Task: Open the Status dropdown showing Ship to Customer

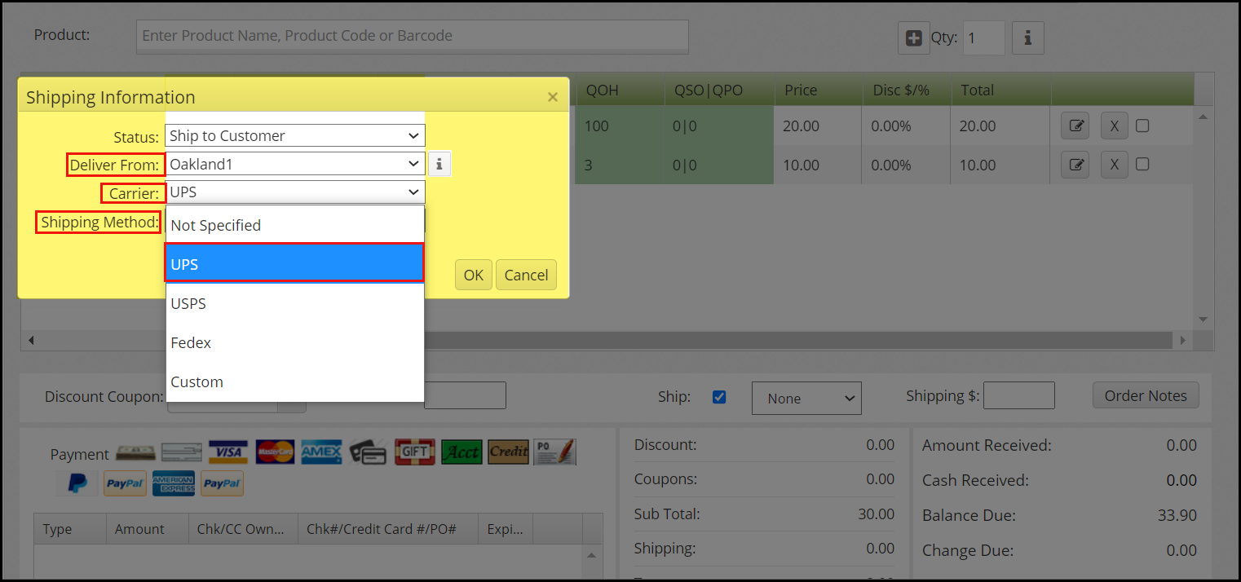Action: [x=295, y=135]
